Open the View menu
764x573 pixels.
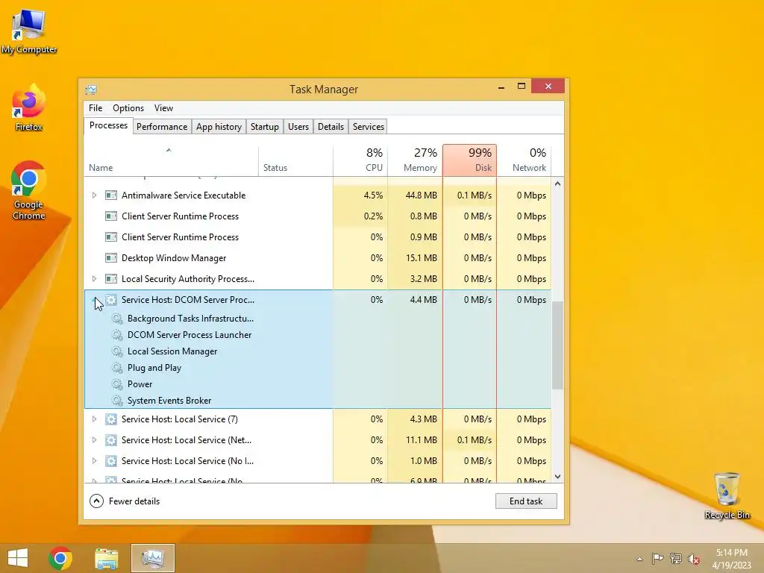coord(163,108)
